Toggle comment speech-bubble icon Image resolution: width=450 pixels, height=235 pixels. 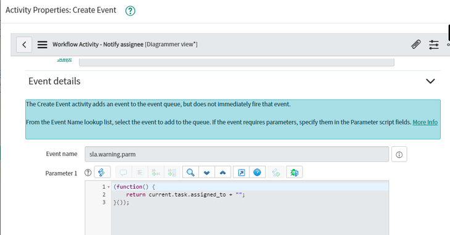[123, 173]
